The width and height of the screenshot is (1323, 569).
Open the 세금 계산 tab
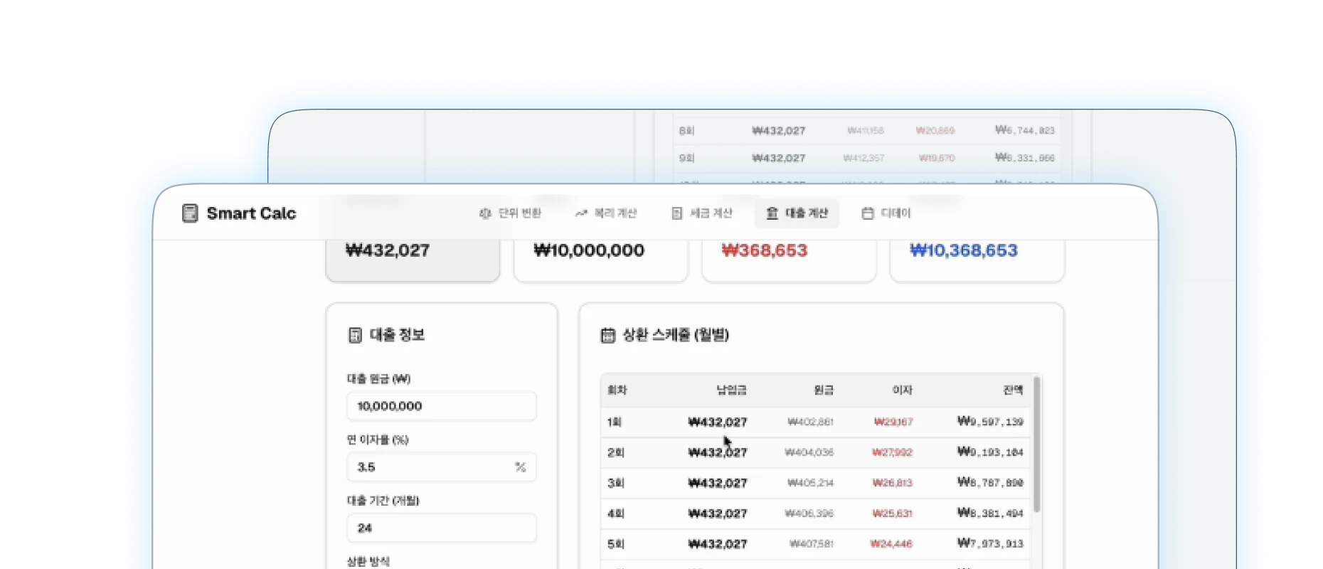tap(701, 213)
